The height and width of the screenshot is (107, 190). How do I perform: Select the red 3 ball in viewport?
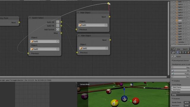pos(136,101)
